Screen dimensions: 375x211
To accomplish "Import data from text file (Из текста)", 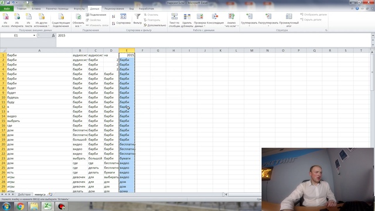I will click(29, 20).
